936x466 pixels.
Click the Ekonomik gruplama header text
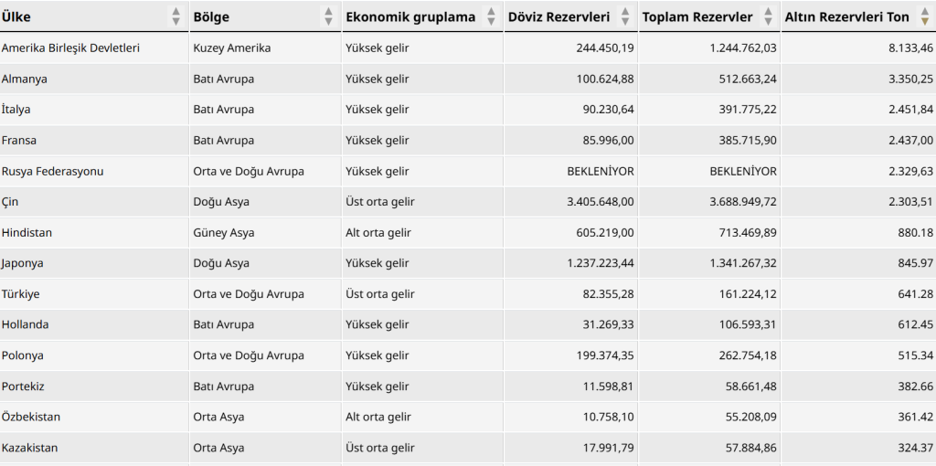(410, 16)
